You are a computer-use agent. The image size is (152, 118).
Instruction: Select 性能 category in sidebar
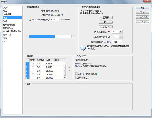(12, 18)
